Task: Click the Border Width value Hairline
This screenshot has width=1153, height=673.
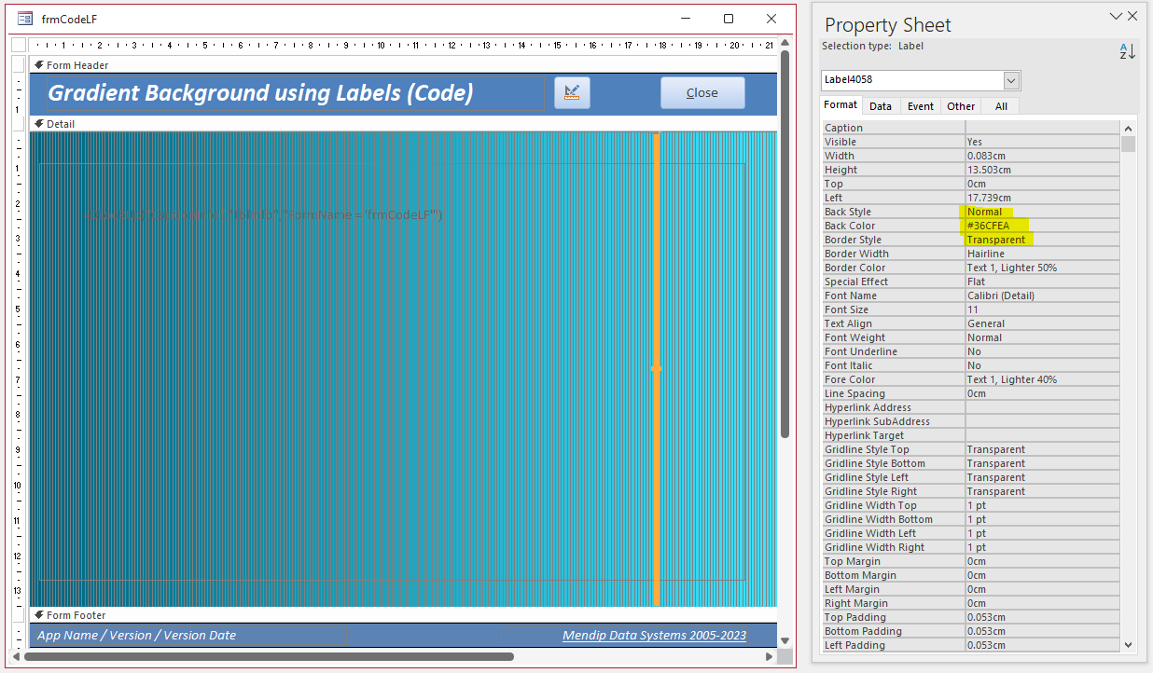Action: coord(1042,254)
